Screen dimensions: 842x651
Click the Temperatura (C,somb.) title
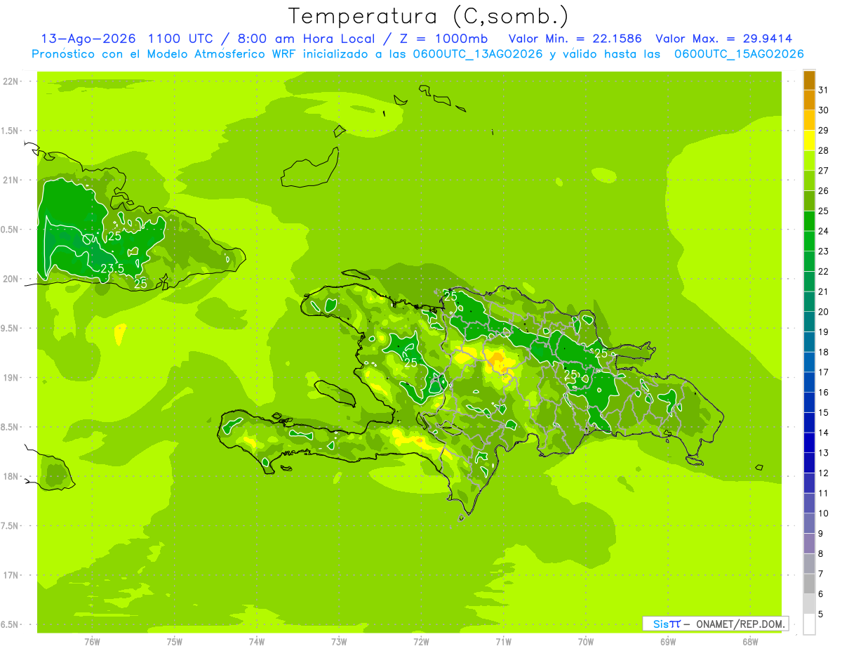[428, 16]
